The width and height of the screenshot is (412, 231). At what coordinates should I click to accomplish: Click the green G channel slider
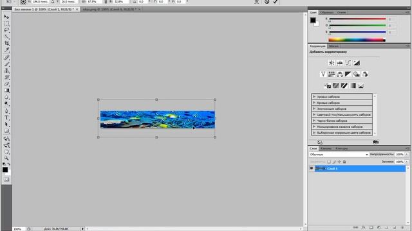point(357,26)
